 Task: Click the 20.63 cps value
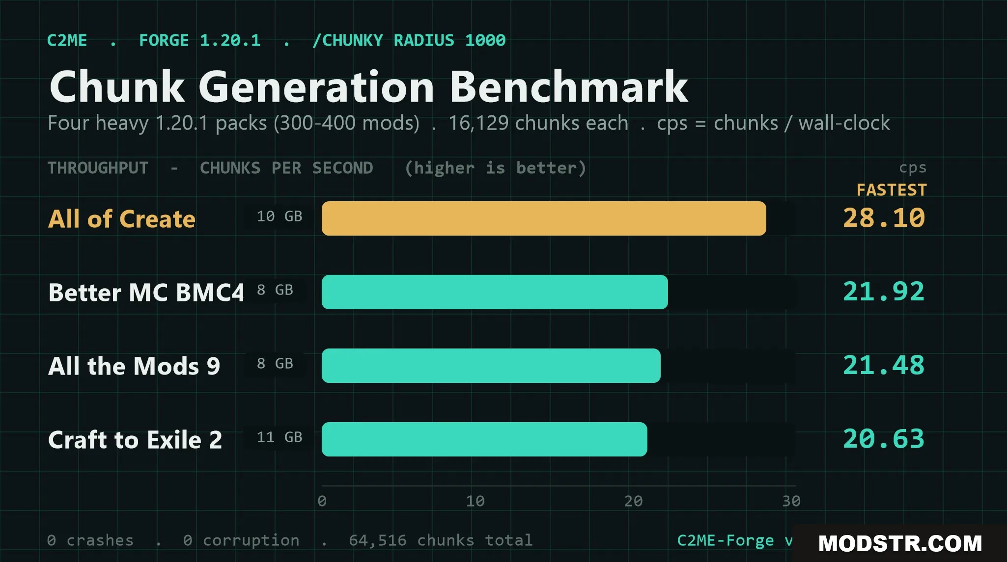[x=884, y=439]
